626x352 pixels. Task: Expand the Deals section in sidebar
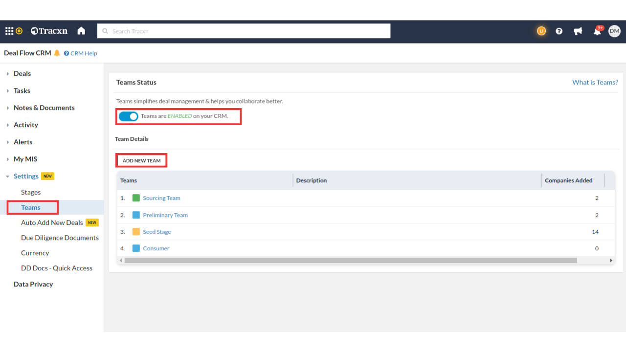point(22,74)
